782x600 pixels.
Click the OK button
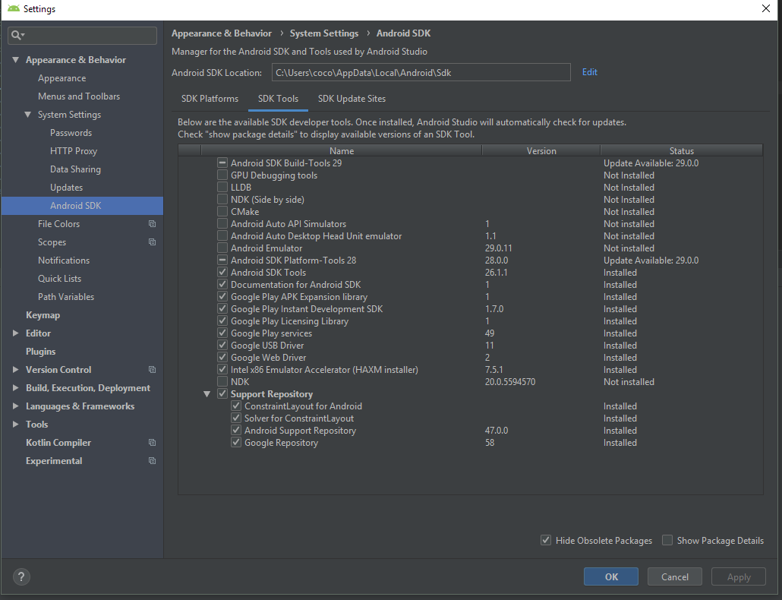point(611,576)
